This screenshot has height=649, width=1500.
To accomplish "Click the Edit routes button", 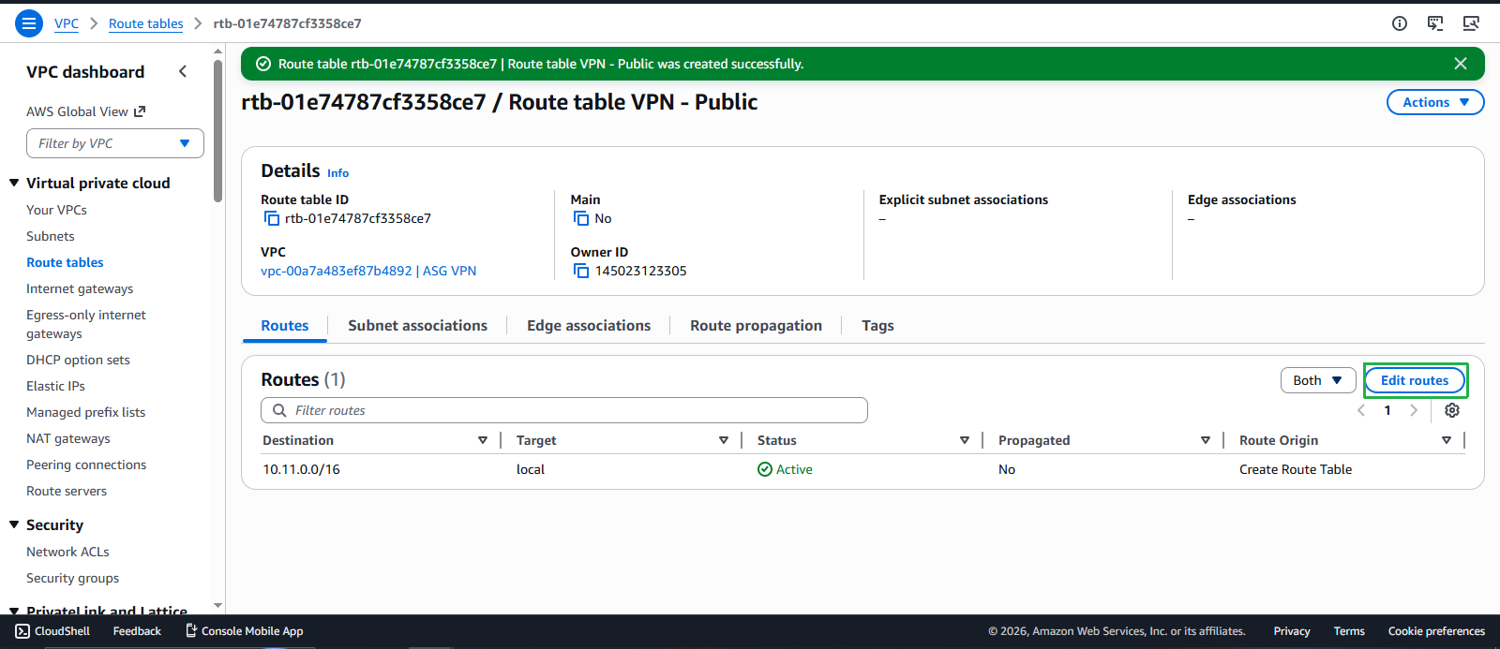I will (x=1415, y=380).
